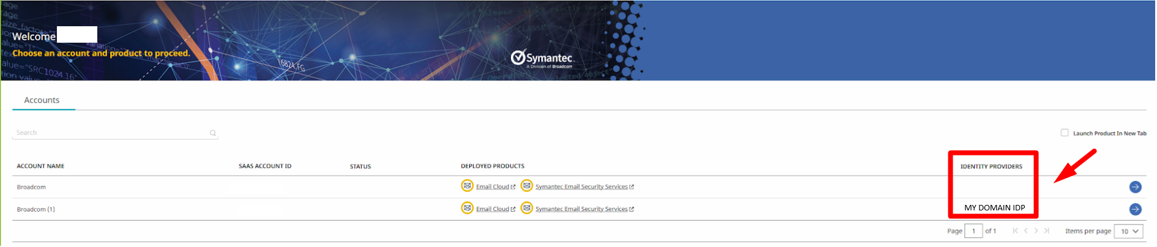The width and height of the screenshot is (1157, 247).
Task: Click into the account Search field
Action: (x=110, y=133)
